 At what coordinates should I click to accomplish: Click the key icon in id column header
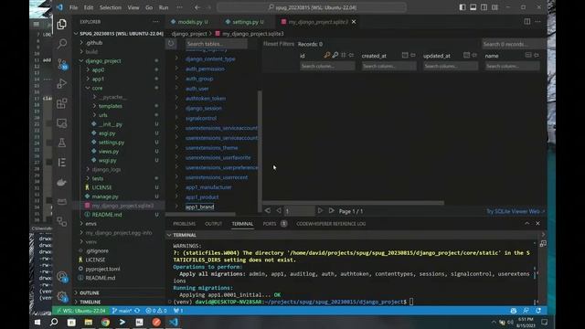coord(327,55)
